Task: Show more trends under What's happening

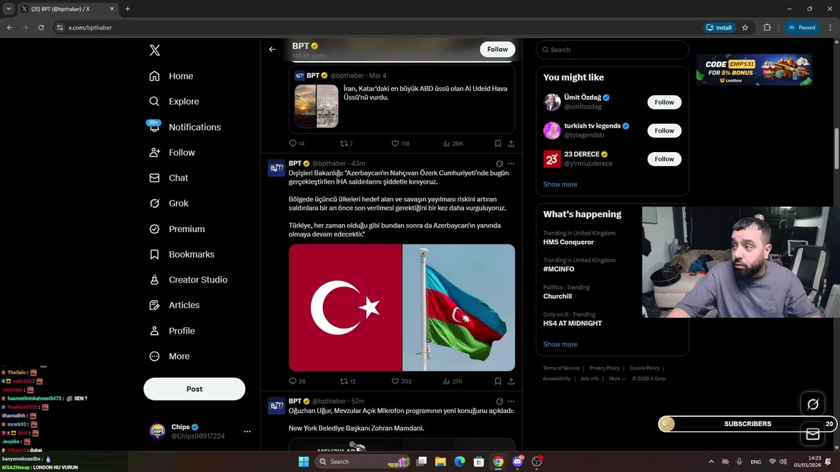Action: 560,344
